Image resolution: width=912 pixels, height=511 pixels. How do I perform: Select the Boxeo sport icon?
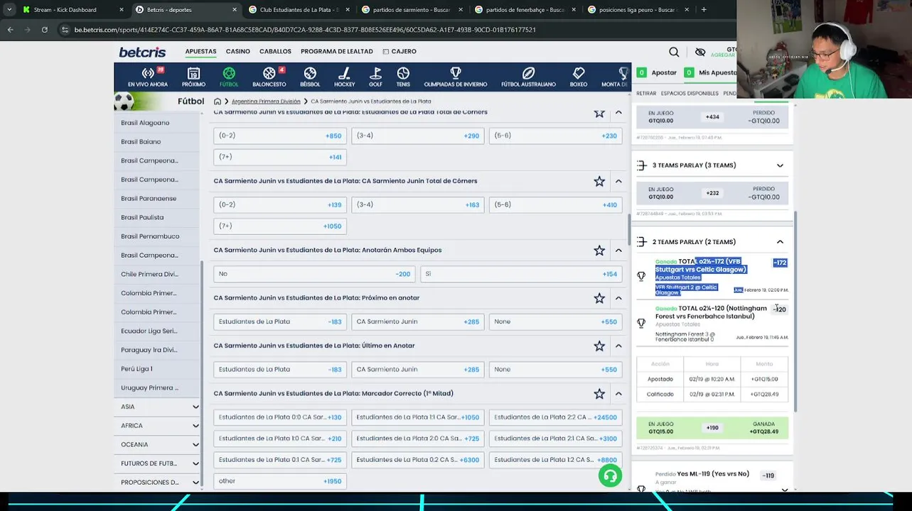pos(579,77)
